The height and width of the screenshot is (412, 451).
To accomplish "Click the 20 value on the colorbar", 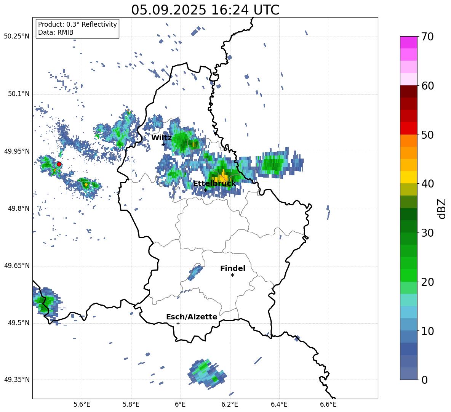I will point(427,282).
